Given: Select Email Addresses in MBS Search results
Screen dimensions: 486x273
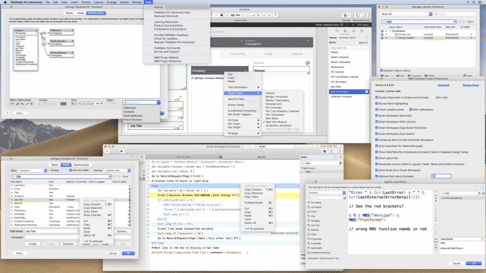Looking at the screenshot, I should pyautogui.click(x=133, y=116).
